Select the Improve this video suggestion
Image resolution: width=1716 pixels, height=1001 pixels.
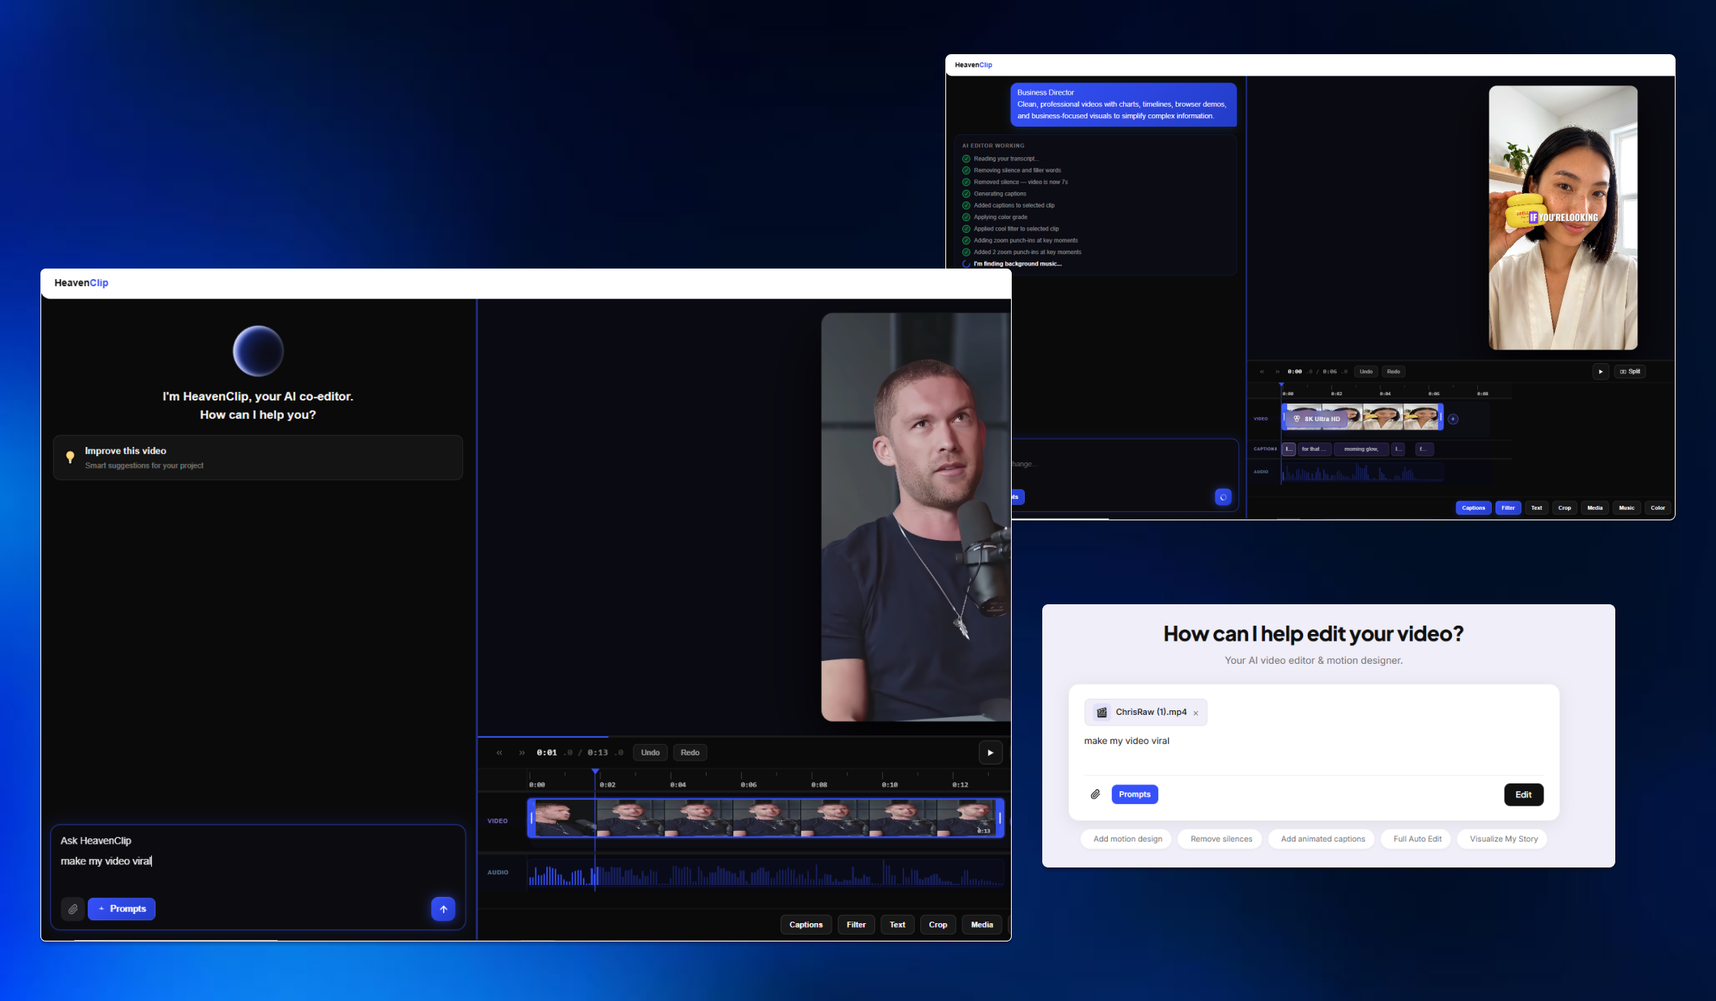point(258,457)
